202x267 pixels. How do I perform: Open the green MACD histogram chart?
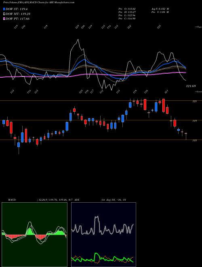tap(34, 235)
